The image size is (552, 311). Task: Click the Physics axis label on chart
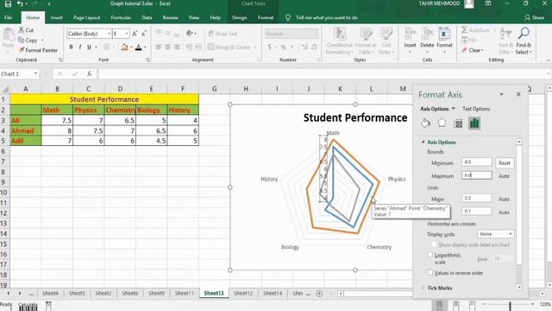click(x=397, y=179)
